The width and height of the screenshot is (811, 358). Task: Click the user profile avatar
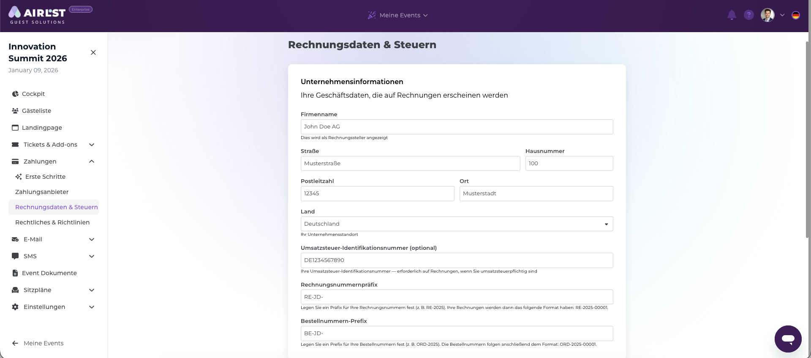[x=767, y=15]
